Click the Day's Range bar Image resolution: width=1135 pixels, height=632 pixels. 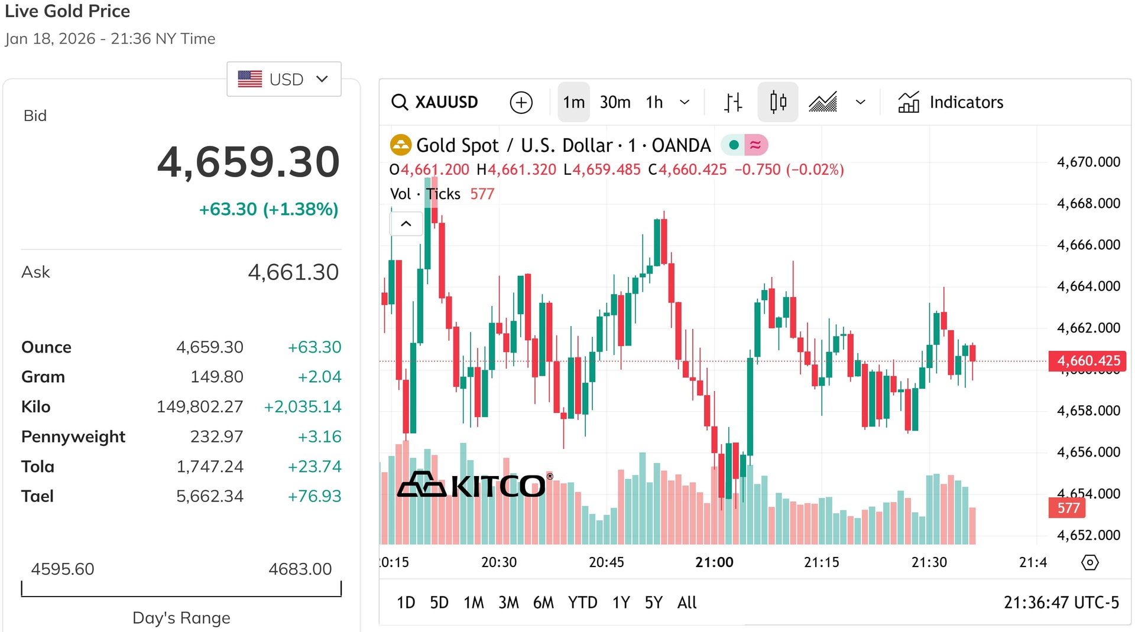181,589
